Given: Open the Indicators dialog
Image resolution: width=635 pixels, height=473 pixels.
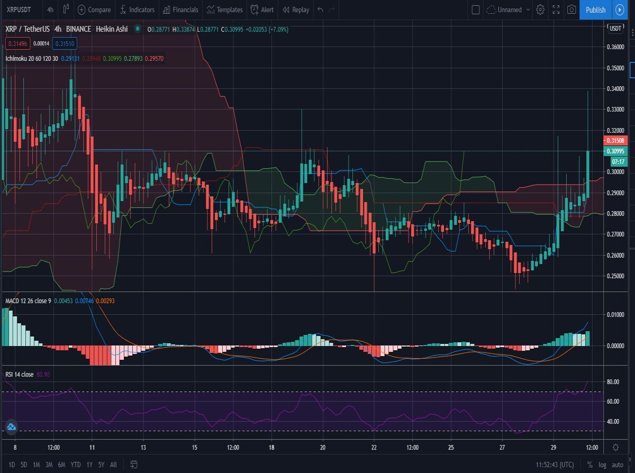Looking at the screenshot, I should (137, 10).
